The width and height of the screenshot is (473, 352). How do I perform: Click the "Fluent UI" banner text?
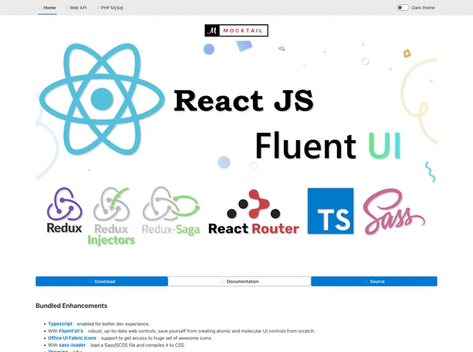327,146
